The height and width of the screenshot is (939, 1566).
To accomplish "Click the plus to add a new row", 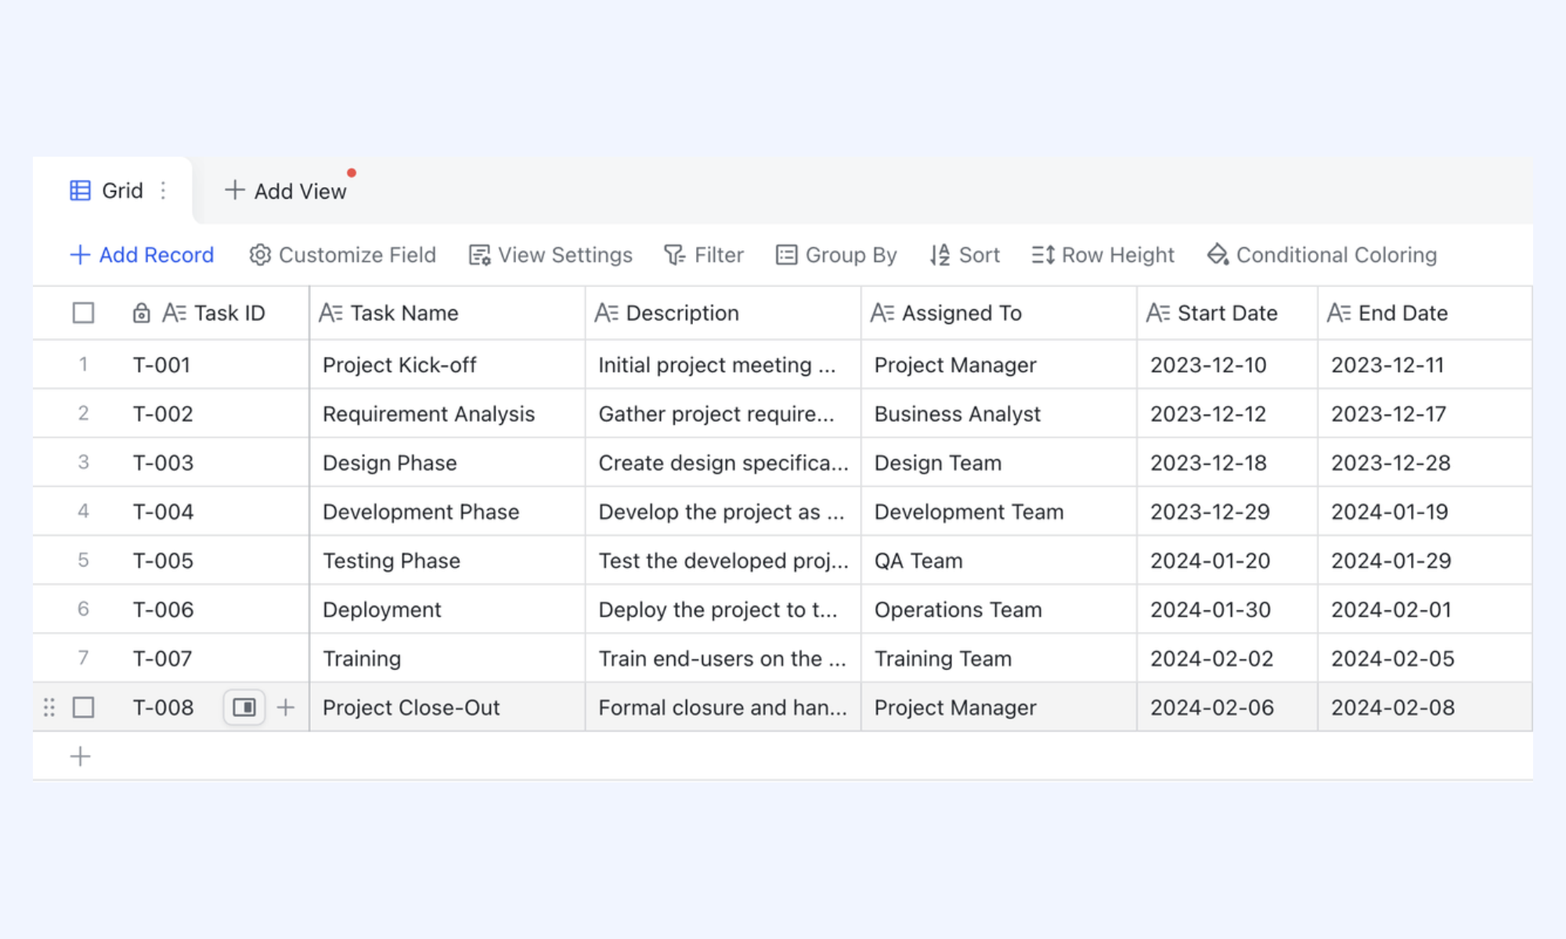I will [80, 756].
